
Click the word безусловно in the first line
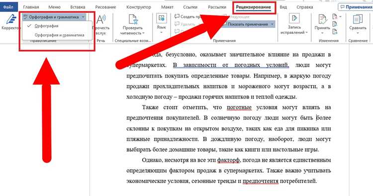[181, 55]
